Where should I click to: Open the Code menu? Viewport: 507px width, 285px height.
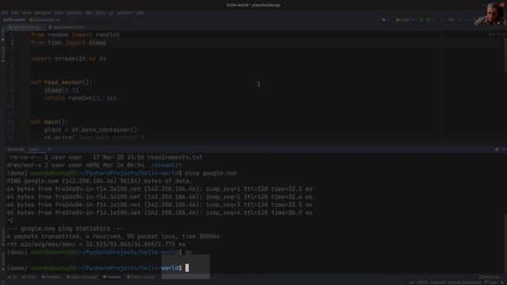59,13
